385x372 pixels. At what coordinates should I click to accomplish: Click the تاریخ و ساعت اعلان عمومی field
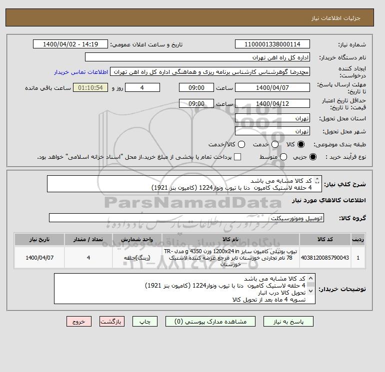[x=70, y=44]
